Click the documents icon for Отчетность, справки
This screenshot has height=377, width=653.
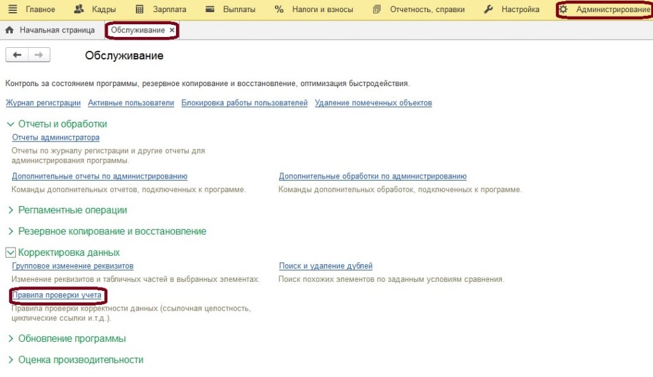pos(377,10)
